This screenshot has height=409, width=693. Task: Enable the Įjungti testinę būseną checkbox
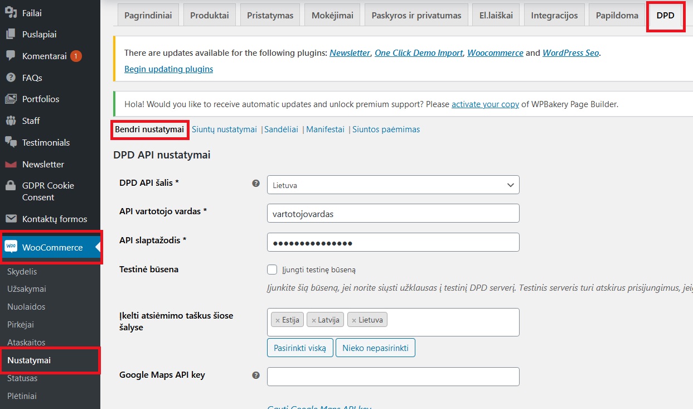[x=272, y=270]
